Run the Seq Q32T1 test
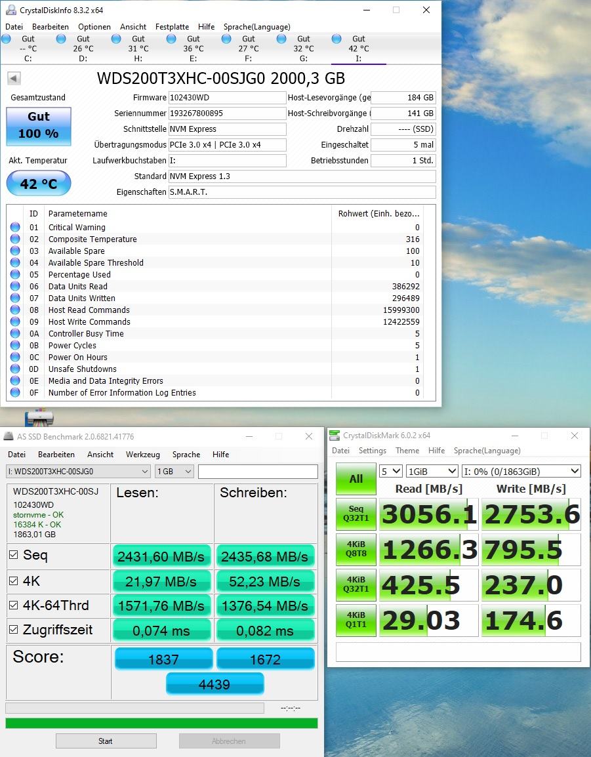Viewport: 591px width, 757px height. [356, 514]
